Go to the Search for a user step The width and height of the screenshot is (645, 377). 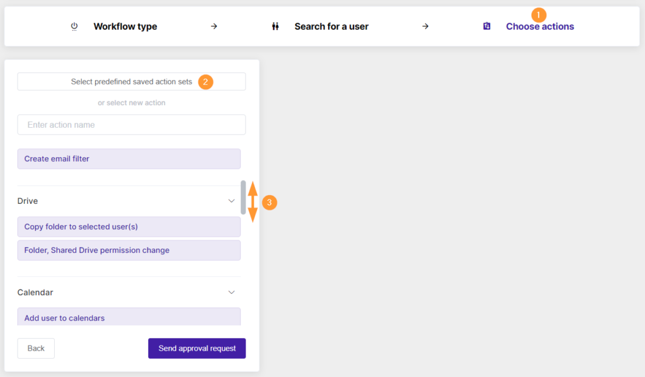coord(331,26)
